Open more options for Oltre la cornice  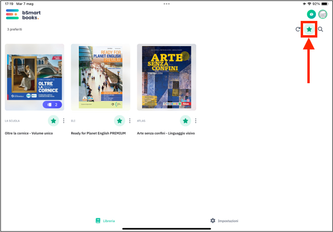pyautogui.click(x=64, y=121)
